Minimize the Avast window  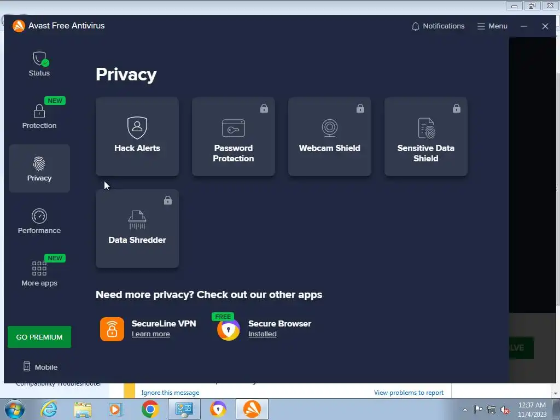pyautogui.click(x=524, y=26)
